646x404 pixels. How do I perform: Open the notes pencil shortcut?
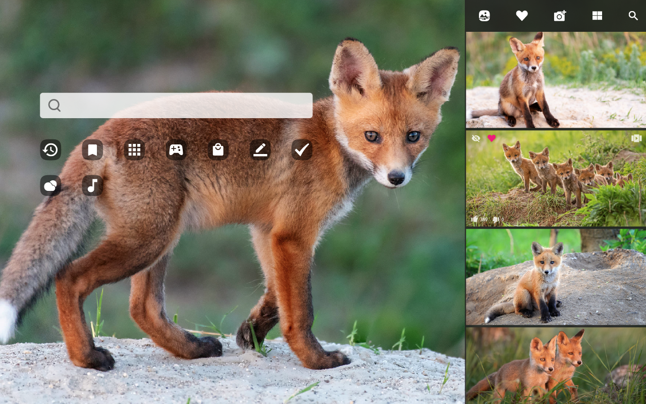[260, 149]
